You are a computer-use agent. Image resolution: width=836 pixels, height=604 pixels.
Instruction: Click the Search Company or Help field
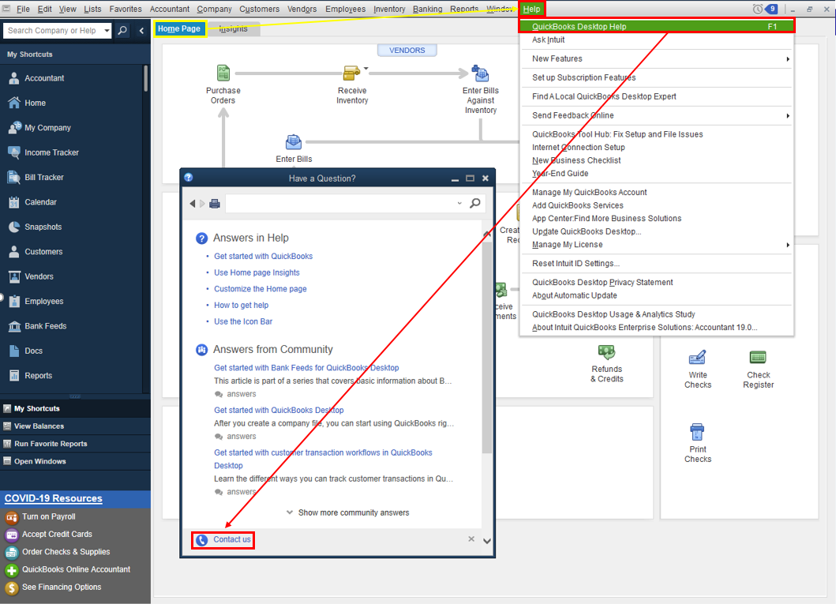pyautogui.click(x=52, y=30)
